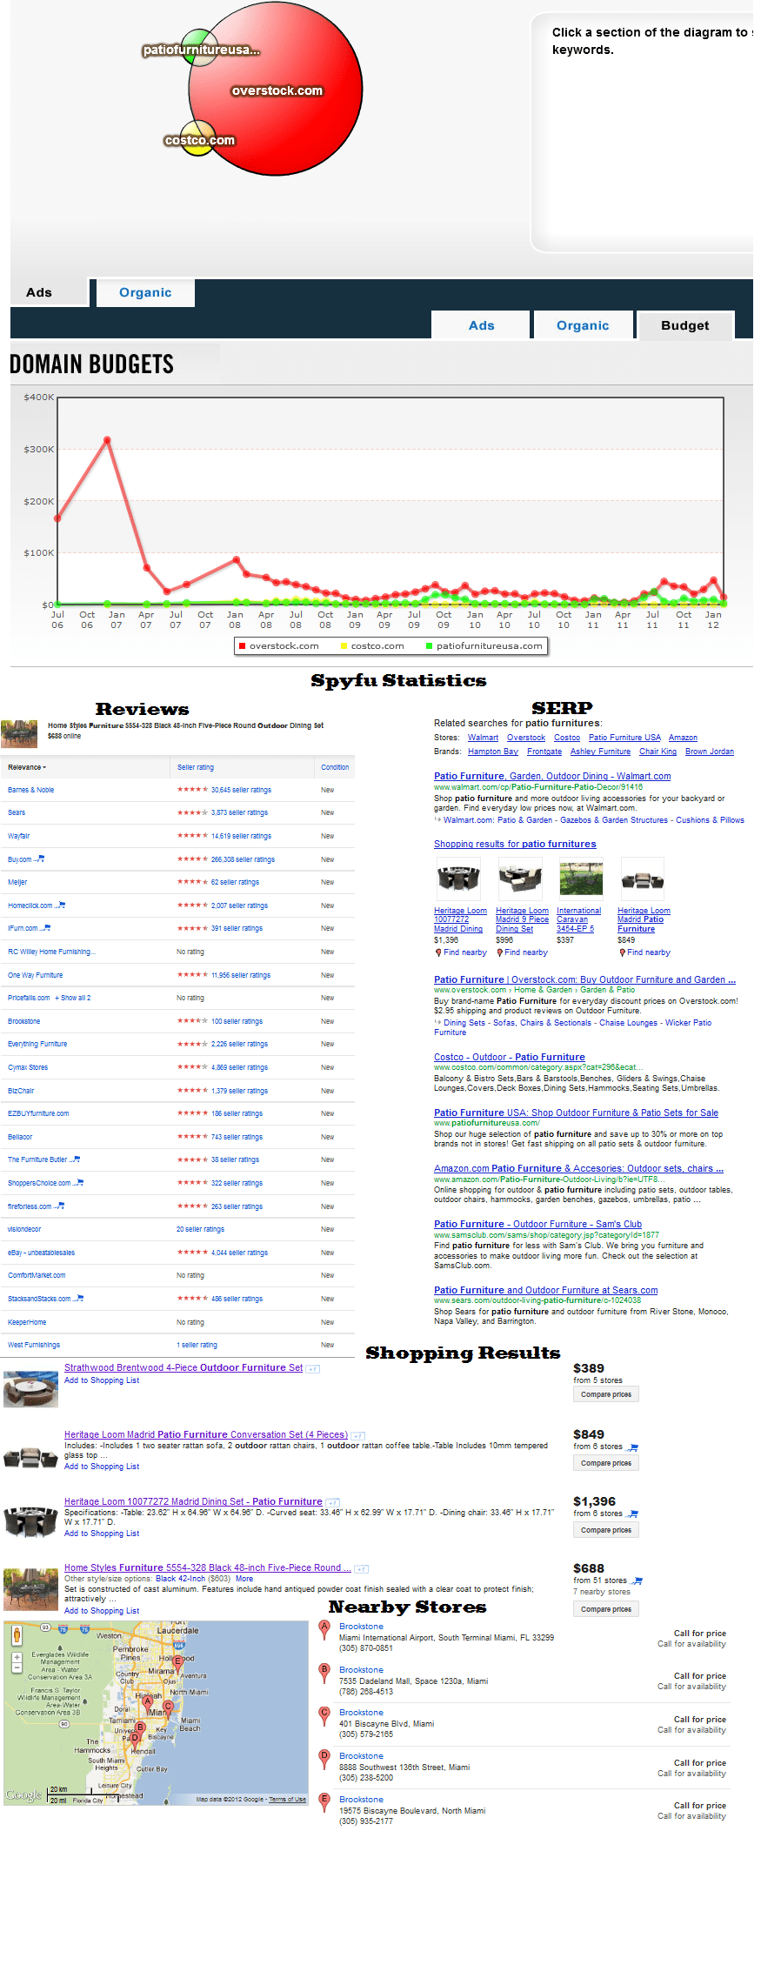Screen dimensions: 761x1978
Task: Select the Organic tab under the bubble diagram
Action: (145, 292)
